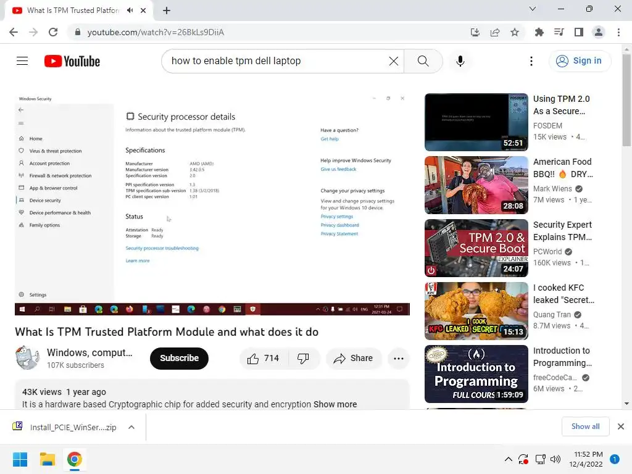This screenshot has width=632, height=474.
Task: Click the 43K views text
Action: [42, 392]
